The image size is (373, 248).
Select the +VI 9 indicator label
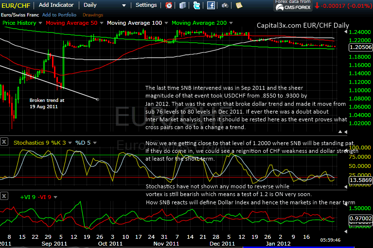point(28,197)
